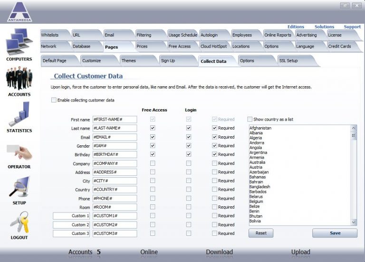Screen dimensions: 365x262
Task: Open the Credit Cards tab
Action: [x=341, y=46]
